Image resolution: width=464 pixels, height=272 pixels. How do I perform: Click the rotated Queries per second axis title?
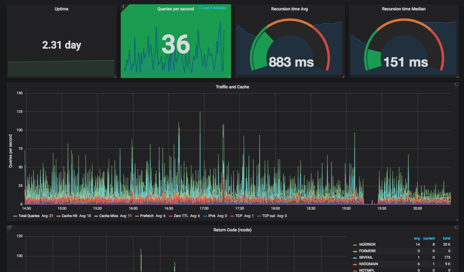pyautogui.click(x=10, y=151)
